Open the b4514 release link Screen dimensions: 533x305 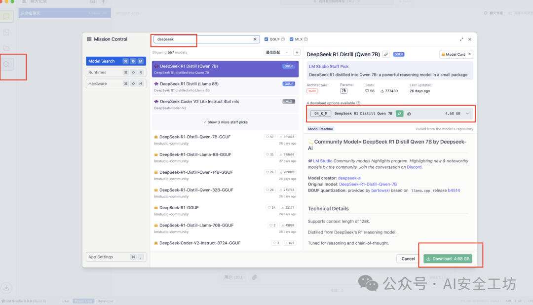pos(454,191)
